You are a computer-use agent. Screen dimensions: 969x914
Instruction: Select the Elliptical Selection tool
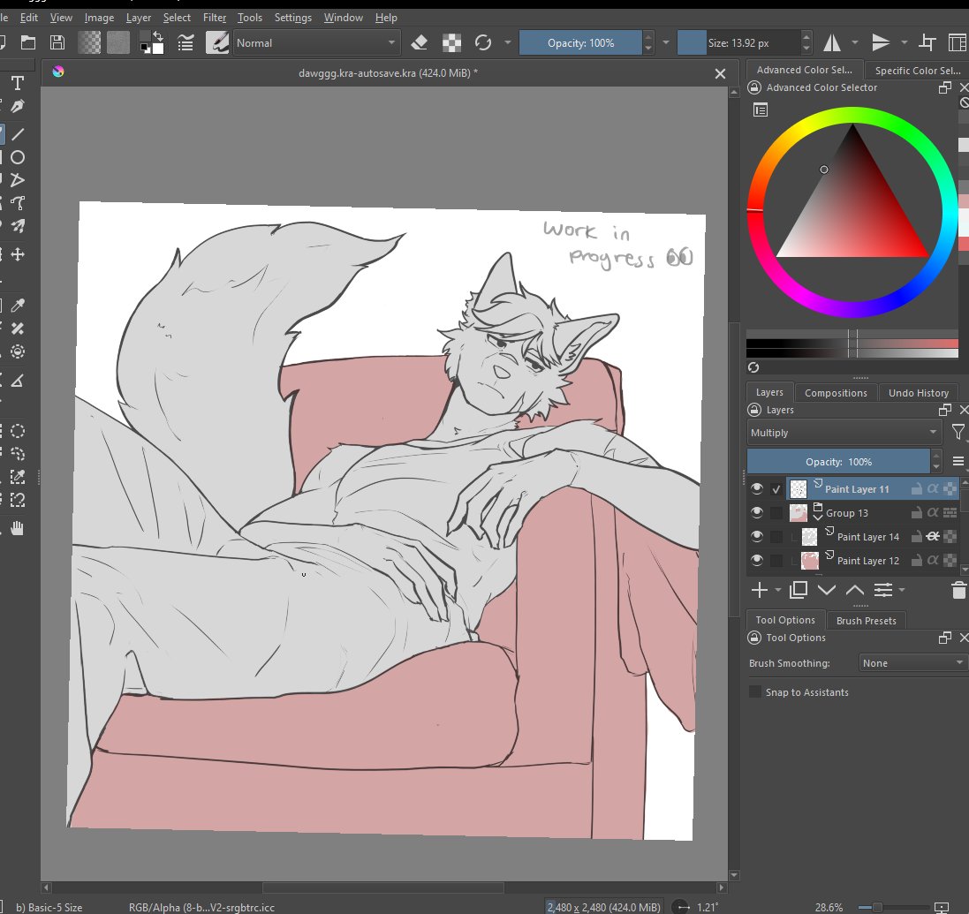pyautogui.click(x=18, y=431)
